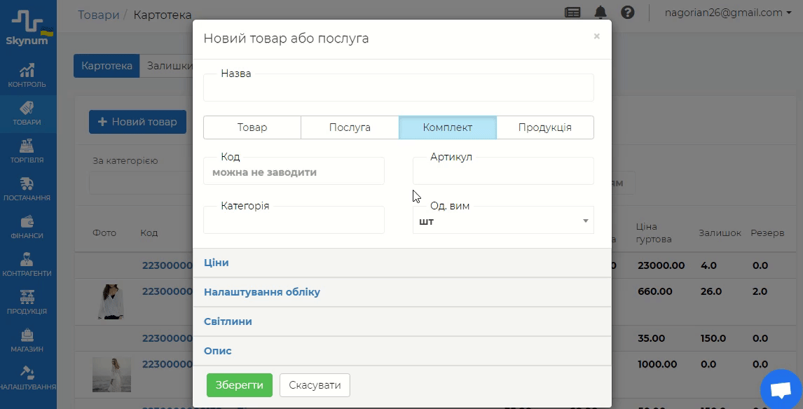The height and width of the screenshot is (409, 803).
Task: Expand the Ціни section
Action: click(217, 263)
